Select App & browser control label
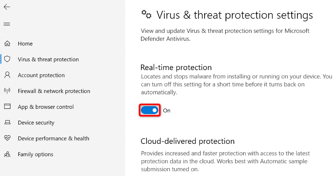Image resolution: width=335 pixels, height=176 pixels. [46, 107]
